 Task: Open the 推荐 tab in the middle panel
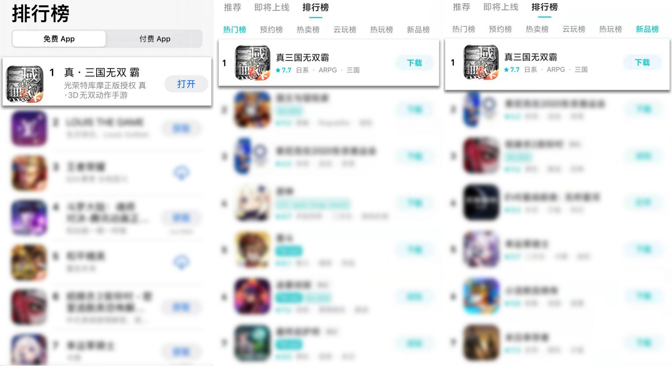tap(233, 7)
